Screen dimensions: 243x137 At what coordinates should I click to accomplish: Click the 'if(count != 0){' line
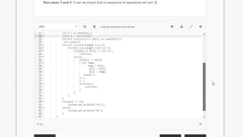pos(73,102)
